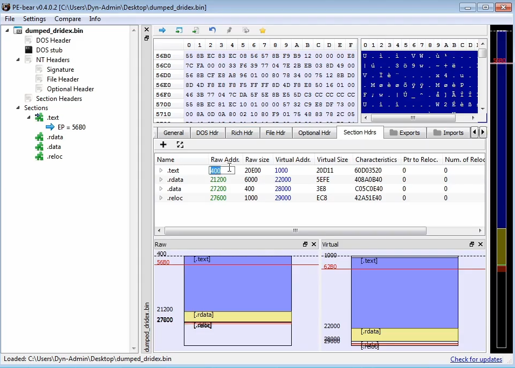515x368 pixels.
Task: Close the Virtual section diagram panel
Action: pos(480,244)
